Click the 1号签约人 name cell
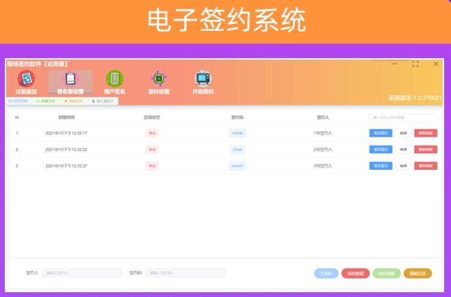 (323, 133)
